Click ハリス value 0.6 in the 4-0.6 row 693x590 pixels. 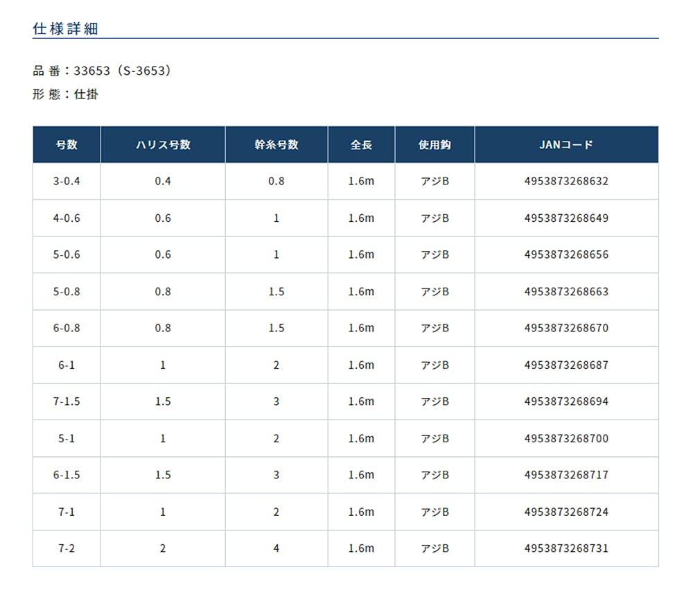pos(163,218)
